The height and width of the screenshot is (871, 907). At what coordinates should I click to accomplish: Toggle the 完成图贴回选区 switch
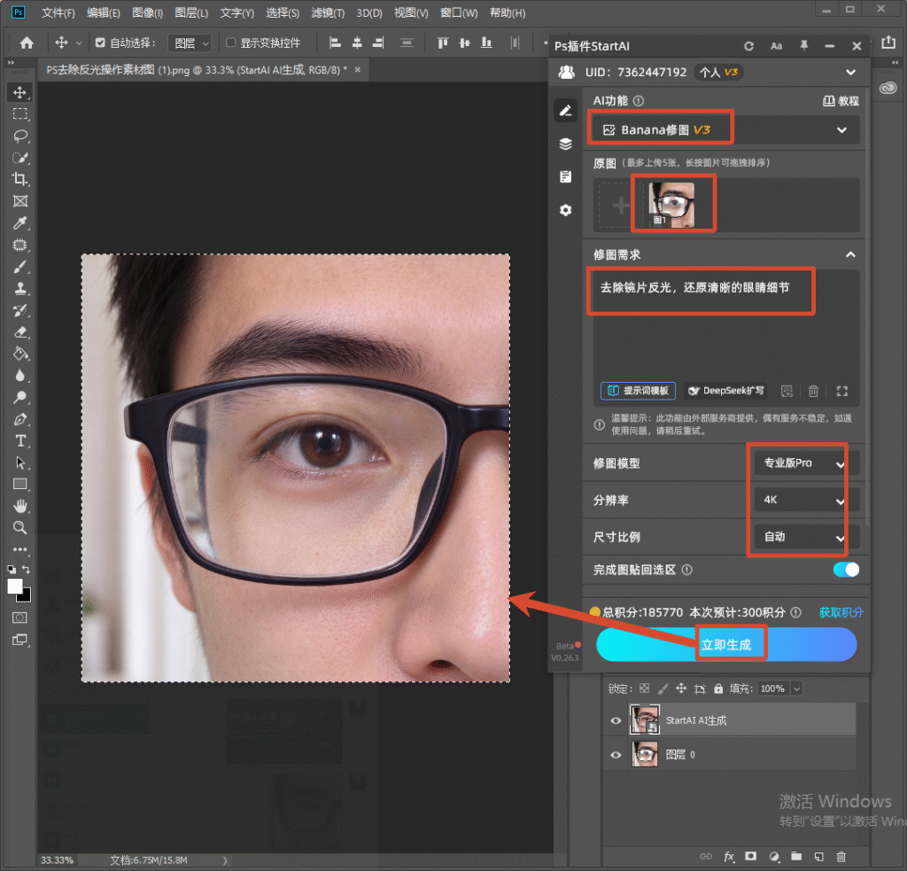click(846, 570)
